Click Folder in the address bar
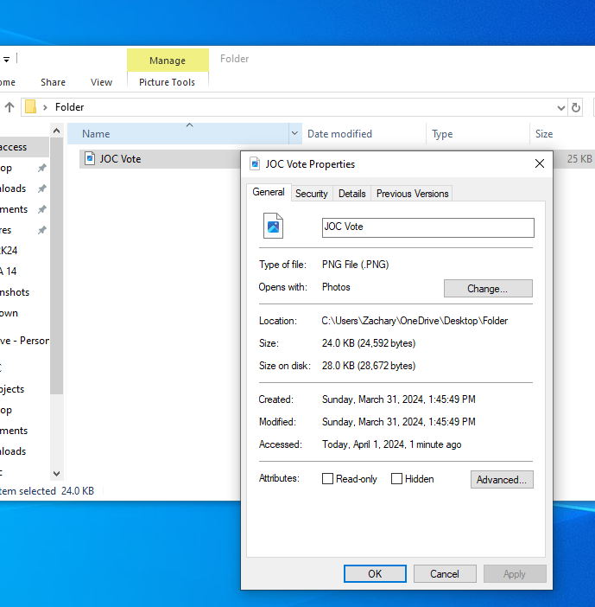The height and width of the screenshot is (607, 595). tap(70, 107)
